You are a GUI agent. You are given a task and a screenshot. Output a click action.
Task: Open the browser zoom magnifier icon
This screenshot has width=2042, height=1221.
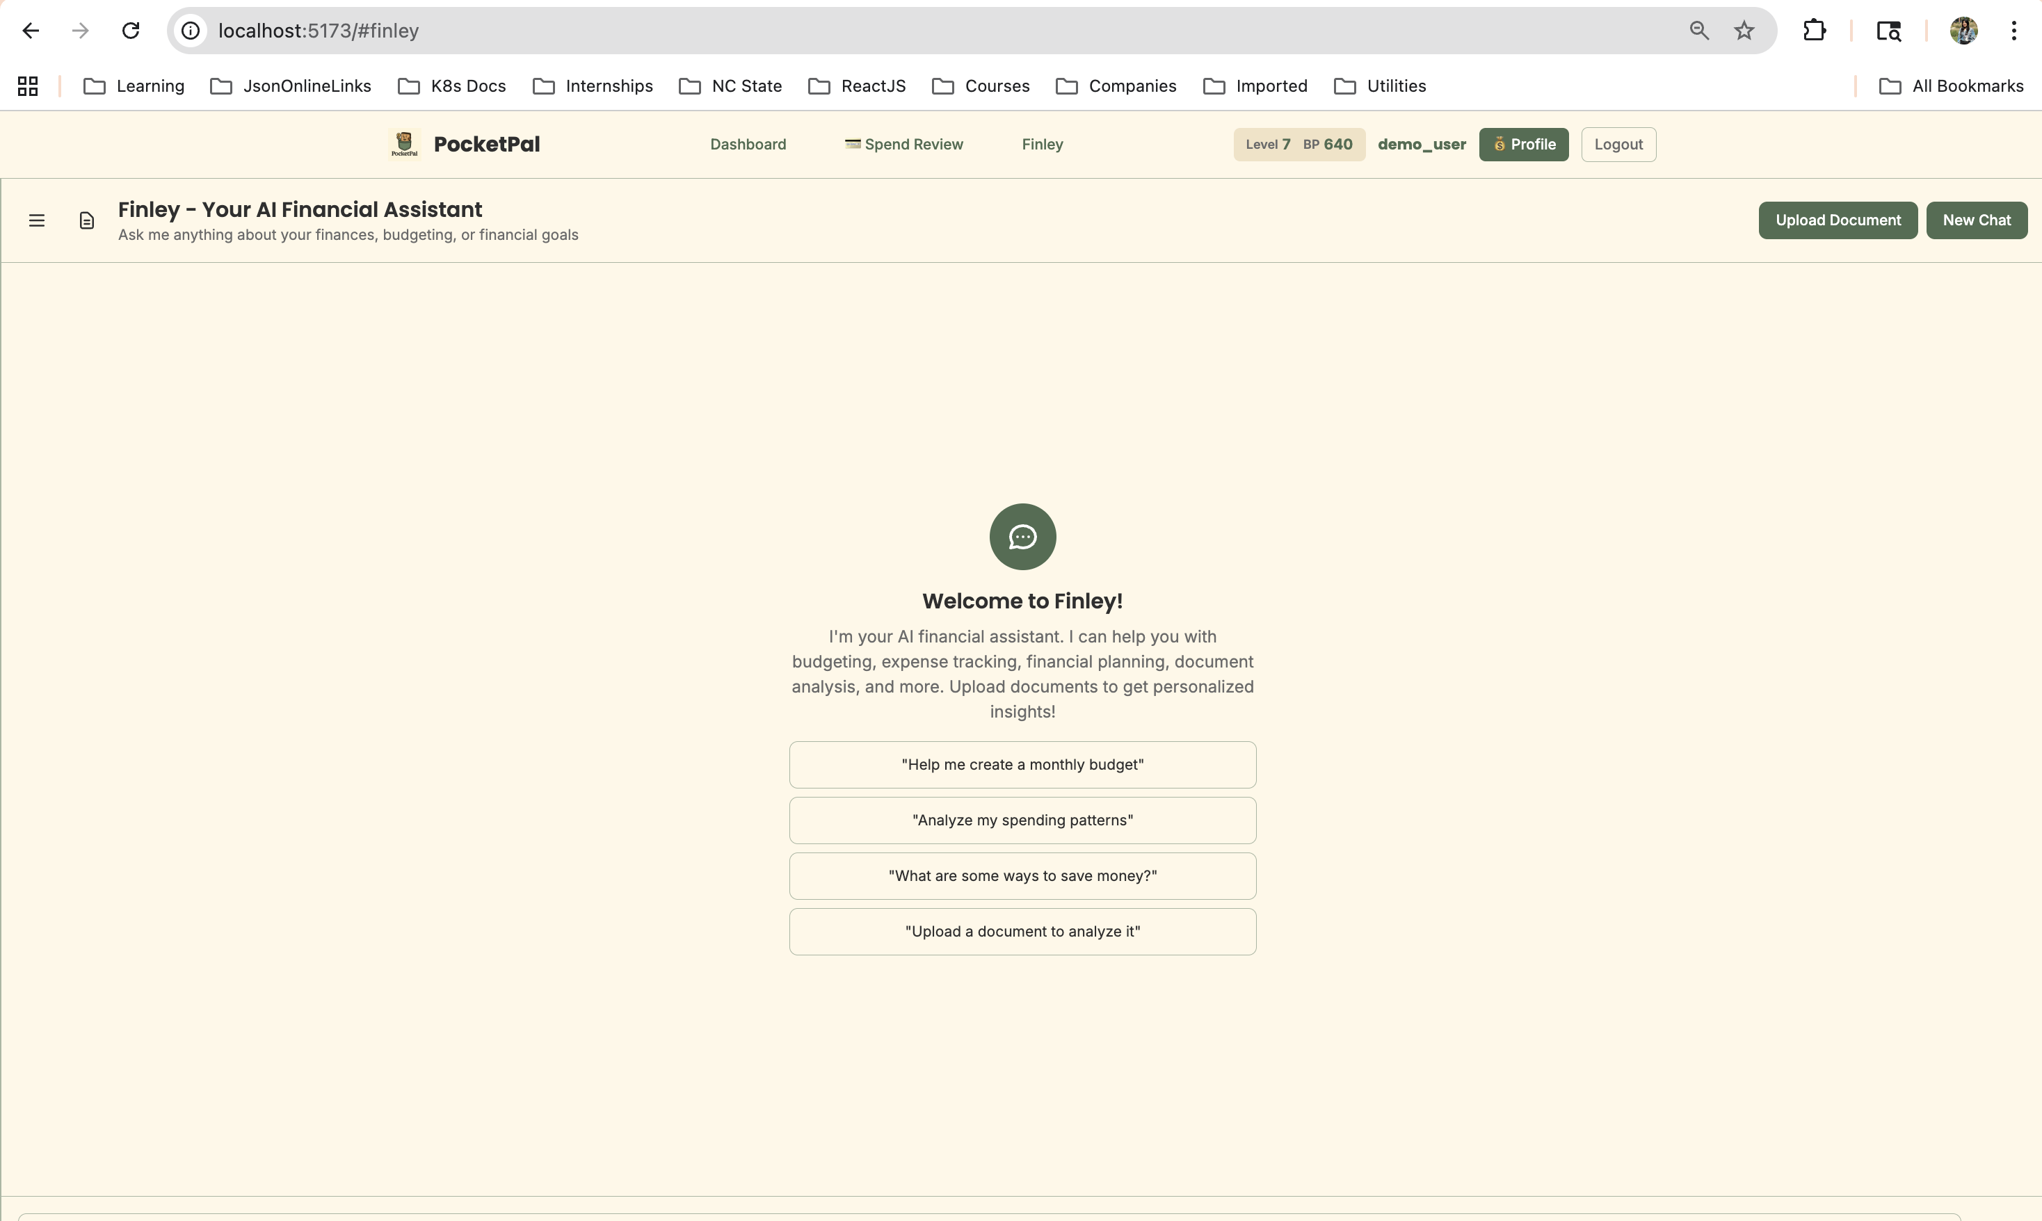pyautogui.click(x=1699, y=31)
